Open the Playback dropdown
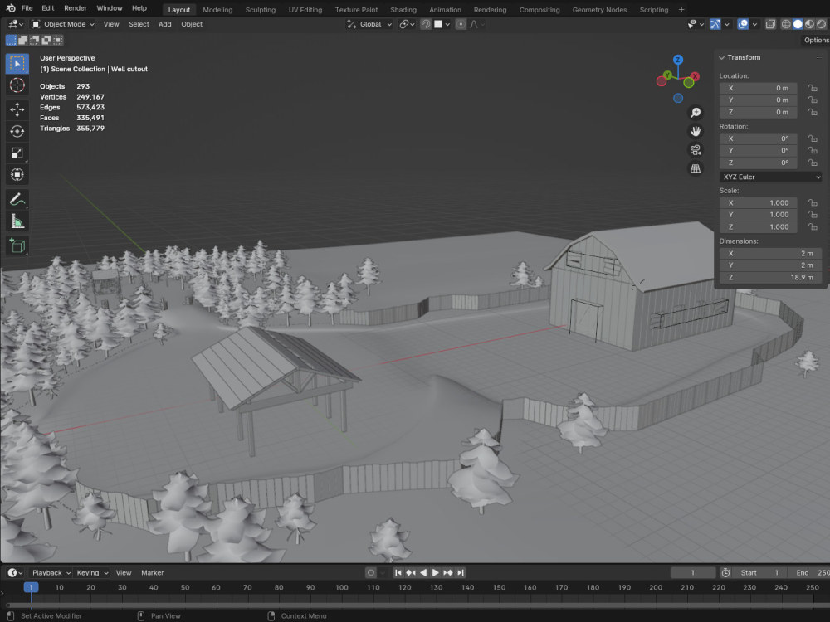This screenshot has height=622, width=830. click(51, 572)
